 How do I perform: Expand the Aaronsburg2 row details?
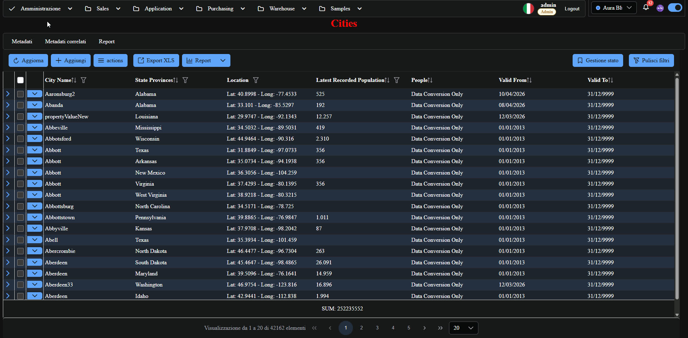click(x=8, y=94)
